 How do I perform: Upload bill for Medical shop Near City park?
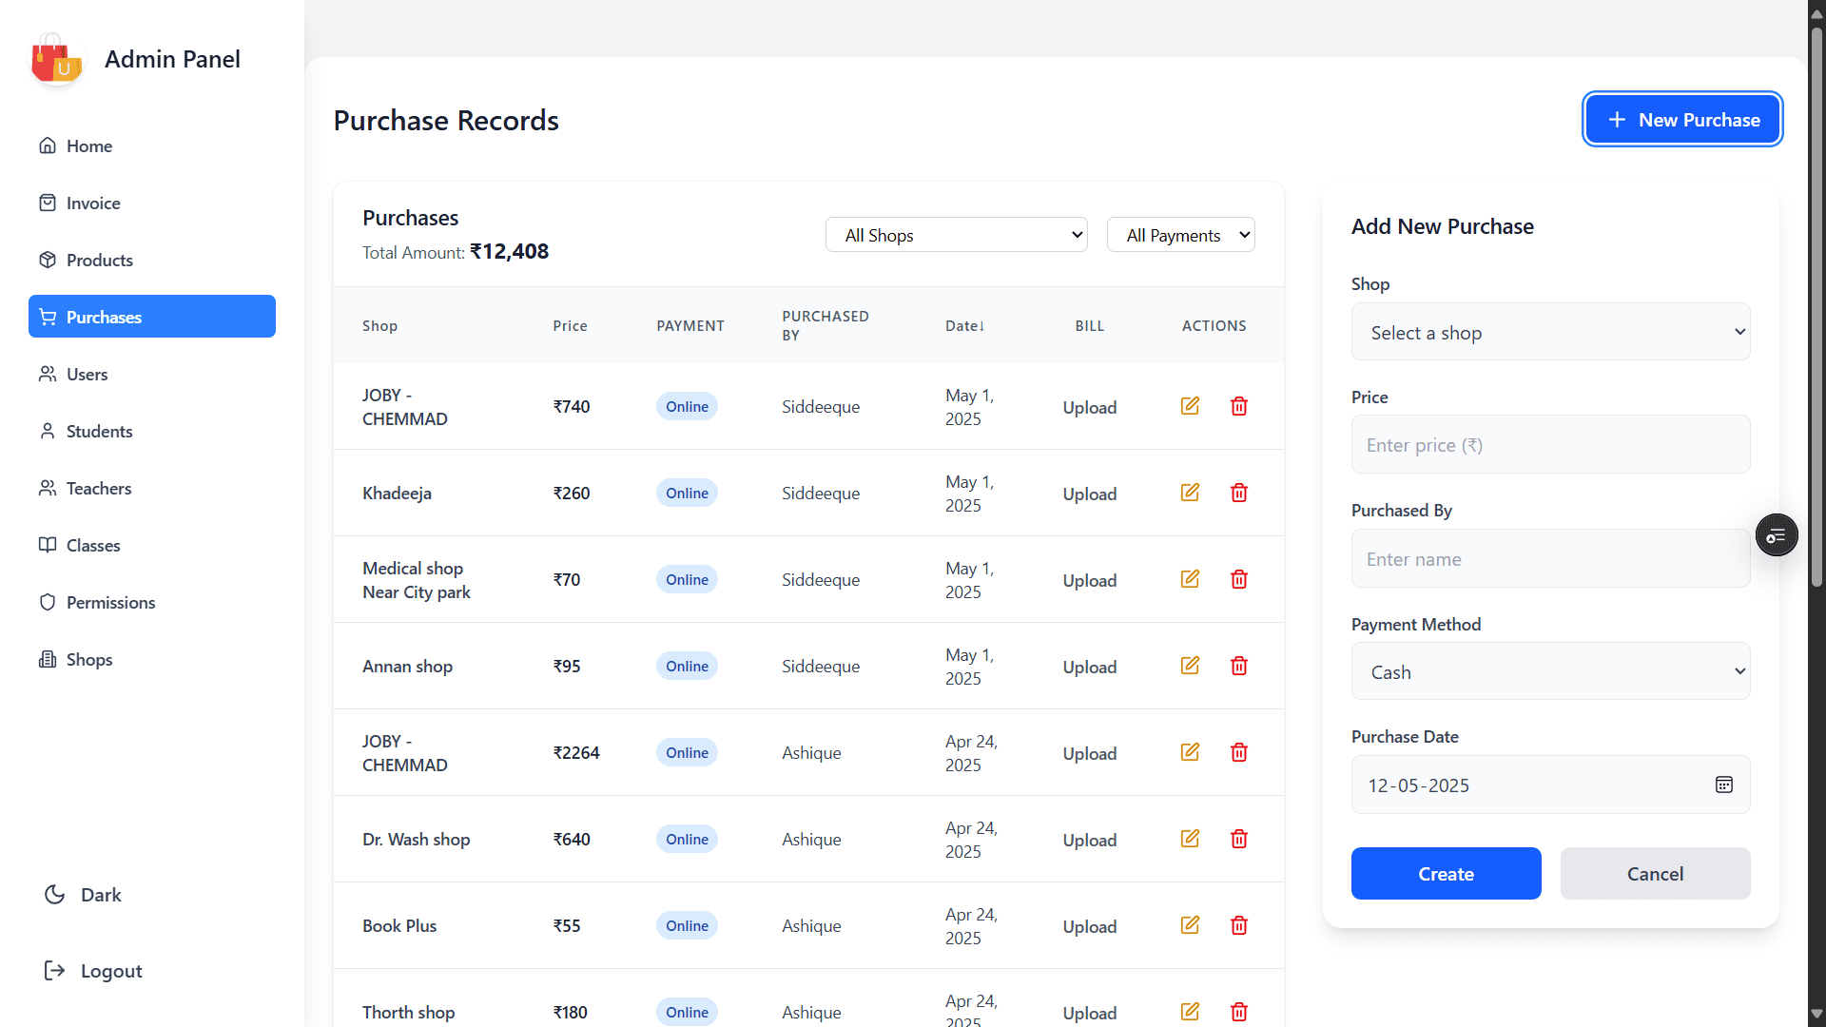(x=1089, y=580)
